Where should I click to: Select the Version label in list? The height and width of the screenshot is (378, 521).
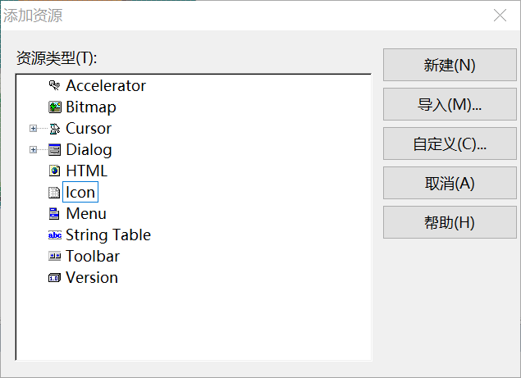[x=92, y=278]
